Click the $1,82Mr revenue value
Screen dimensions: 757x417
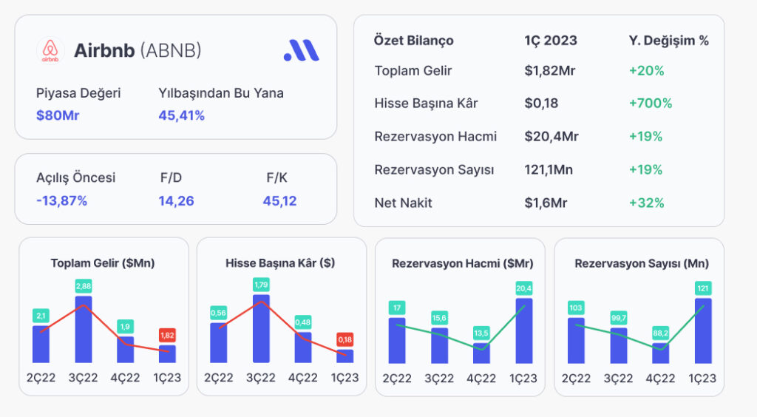click(x=550, y=70)
